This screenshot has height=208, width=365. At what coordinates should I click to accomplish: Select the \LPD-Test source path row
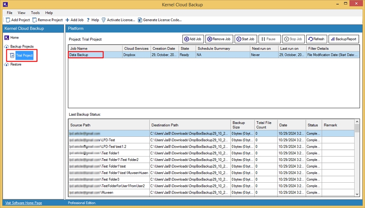(x=211, y=140)
